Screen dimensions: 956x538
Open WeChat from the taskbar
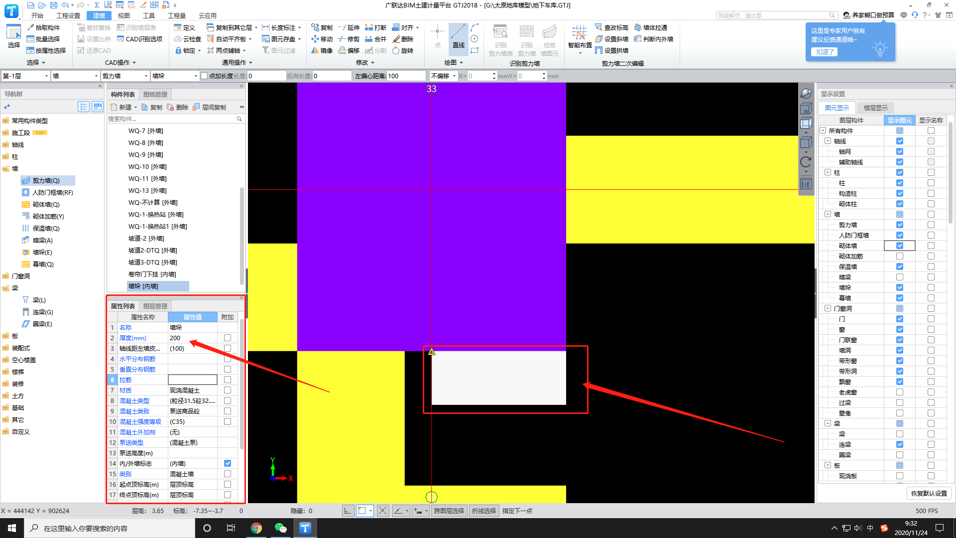click(x=280, y=528)
